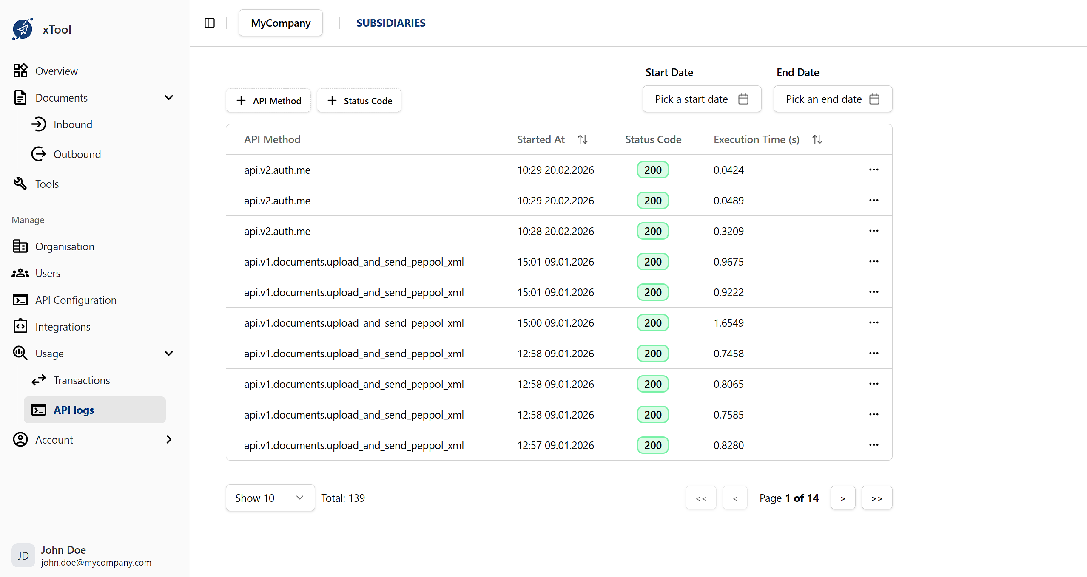This screenshot has height=577, width=1087.
Task: Select the Tools wrench icon
Action: pos(20,184)
